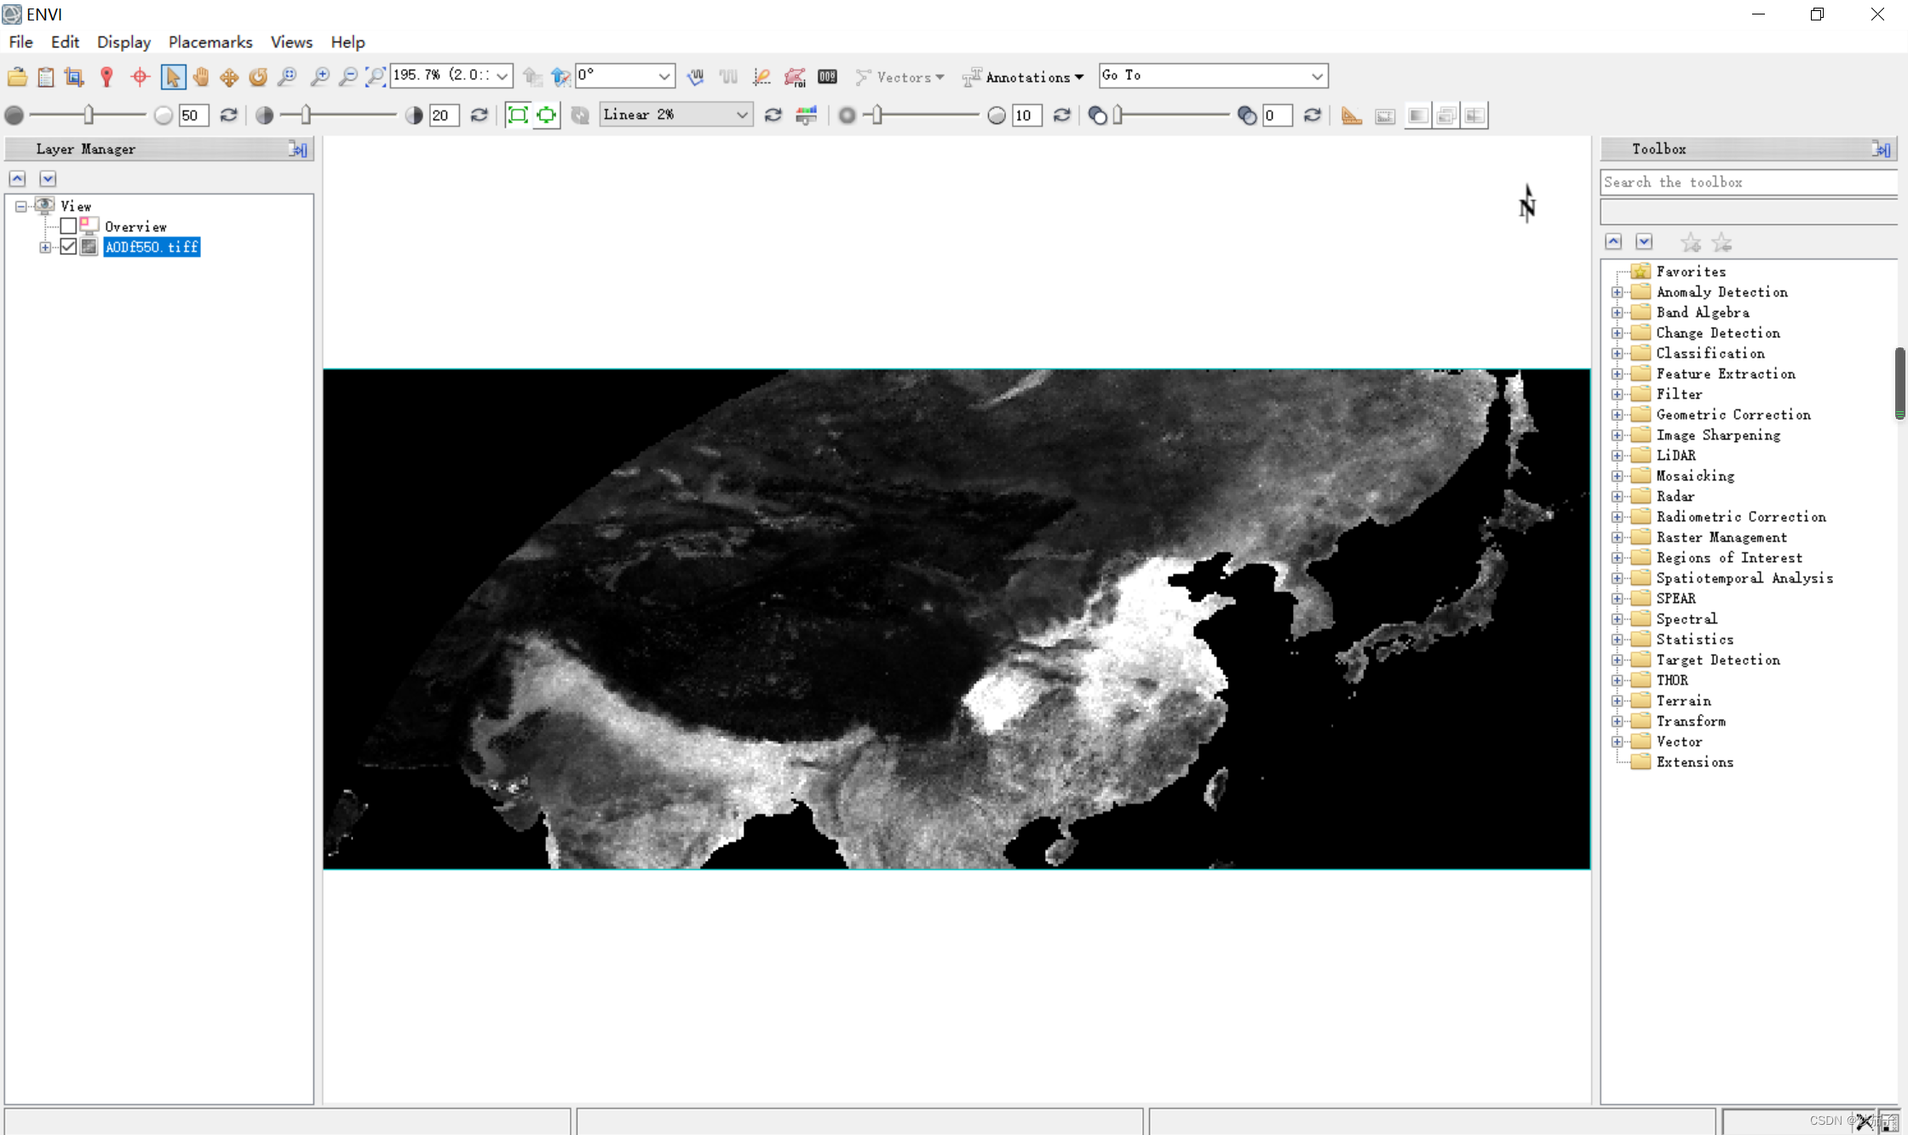Viewport: 1908px width, 1135px height.
Task: Click the stretch enhancement icon
Action: coord(807,115)
